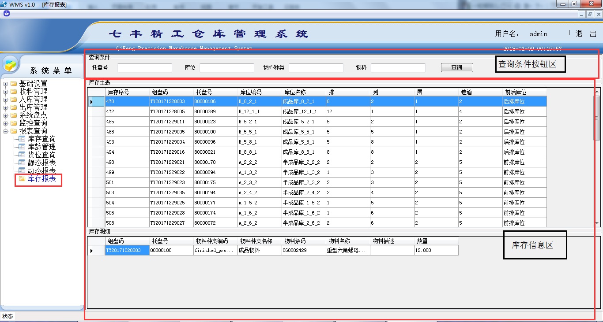Screen dimensions: 603x322
Task: Click the 货位查询 report icon
Action: coord(22,155)
